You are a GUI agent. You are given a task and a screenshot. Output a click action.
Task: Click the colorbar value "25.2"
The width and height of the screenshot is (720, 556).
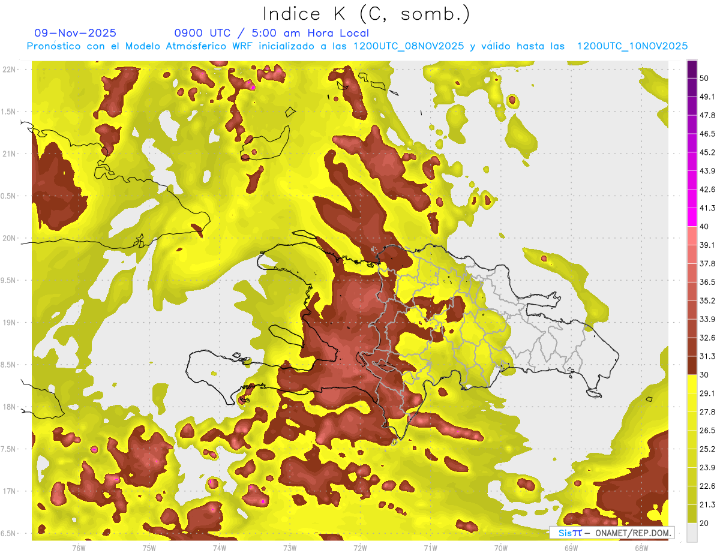[x=707, y=449]
